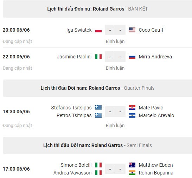192x178 pixels.
Task: Click El Salvador flag beside Marcelo Arevalo
Action: click(132, 115)
